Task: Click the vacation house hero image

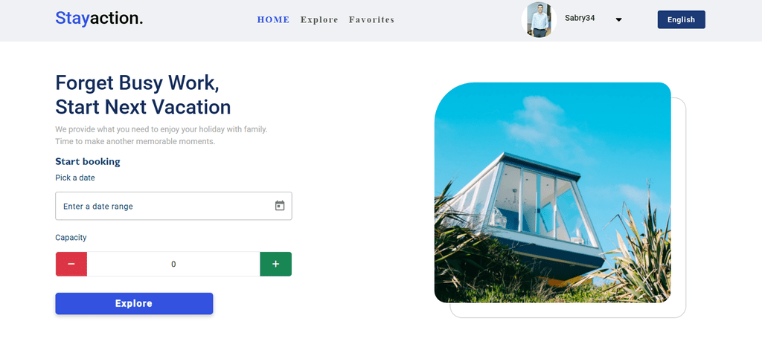Action: 553,192
